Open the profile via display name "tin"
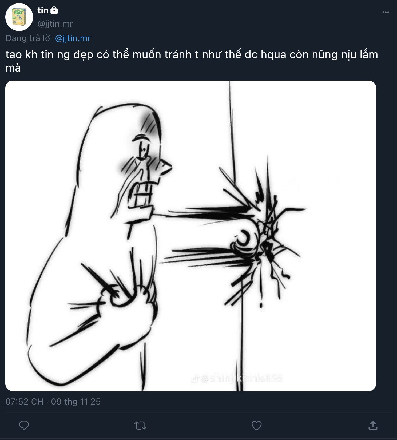397x440 pixels. coord(43,10)
